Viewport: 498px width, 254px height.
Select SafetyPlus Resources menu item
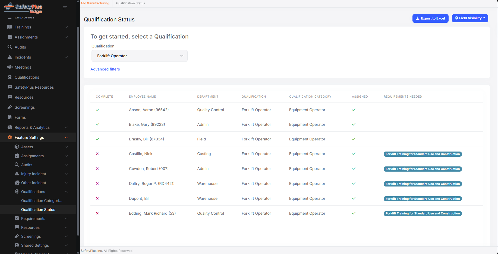(x=34, y=87)
